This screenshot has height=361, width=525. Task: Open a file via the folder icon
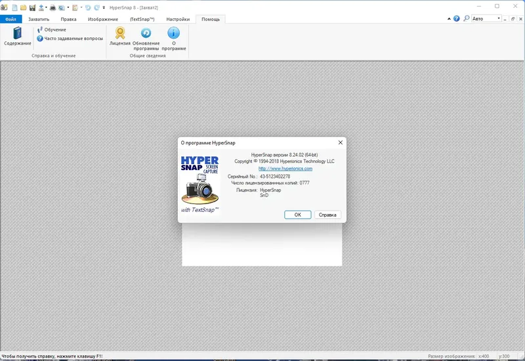click(x=24, y=7)
